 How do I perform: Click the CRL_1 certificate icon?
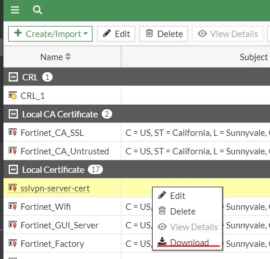click(x=13, y=95)
